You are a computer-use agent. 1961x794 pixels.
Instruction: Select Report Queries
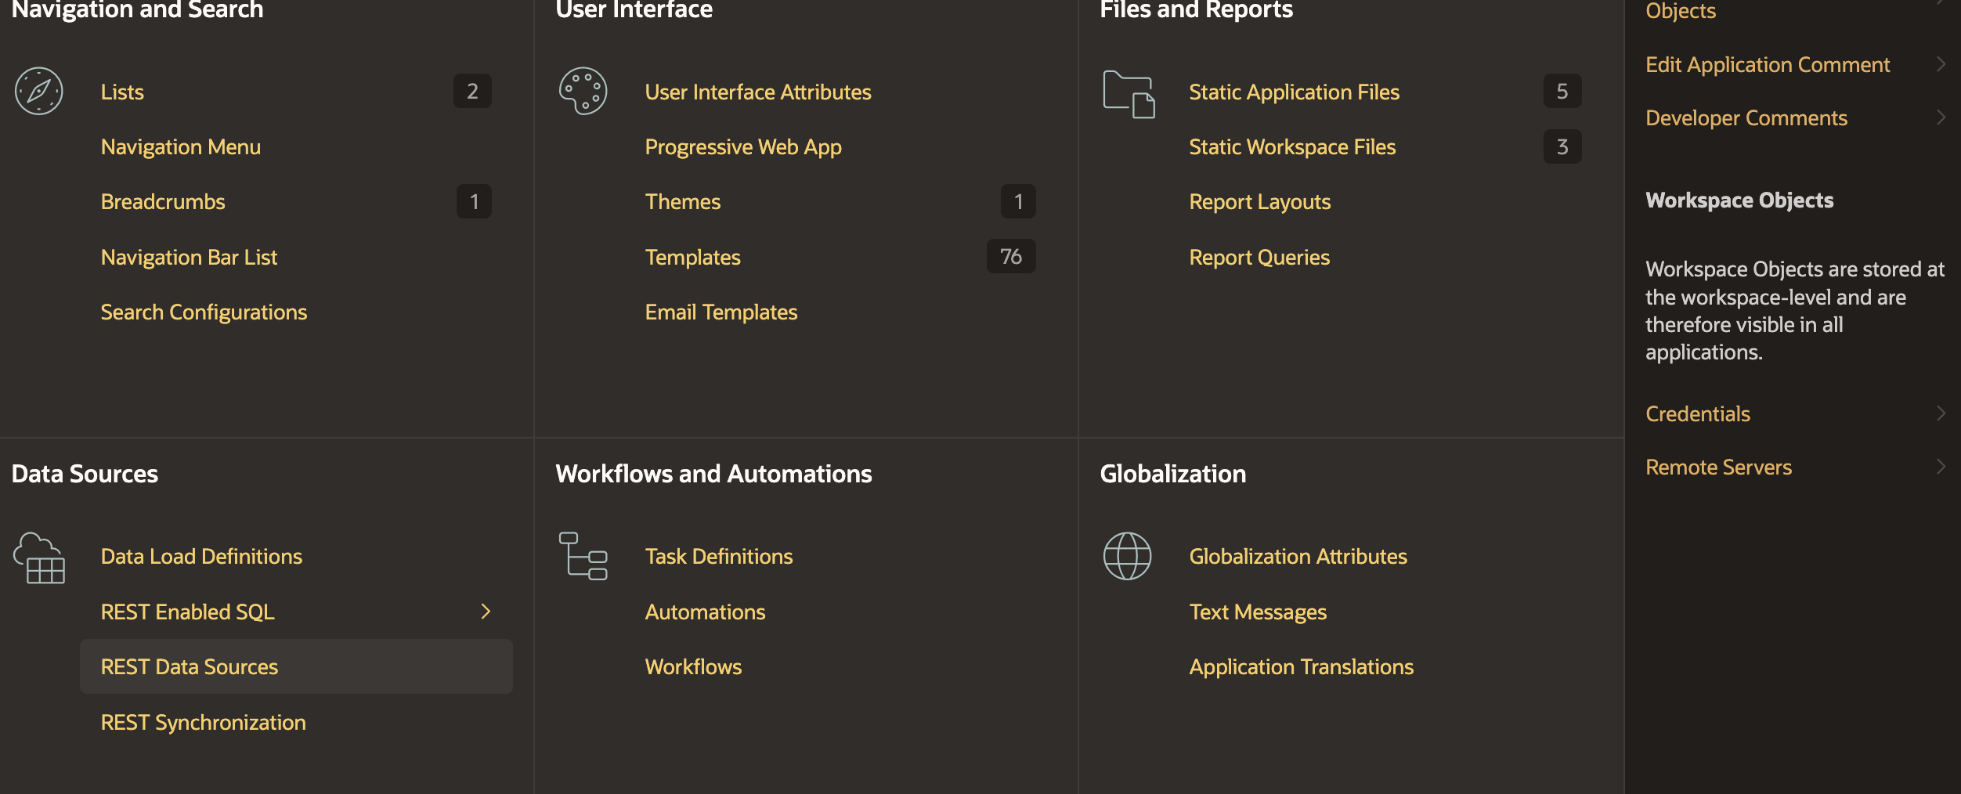1259,258
